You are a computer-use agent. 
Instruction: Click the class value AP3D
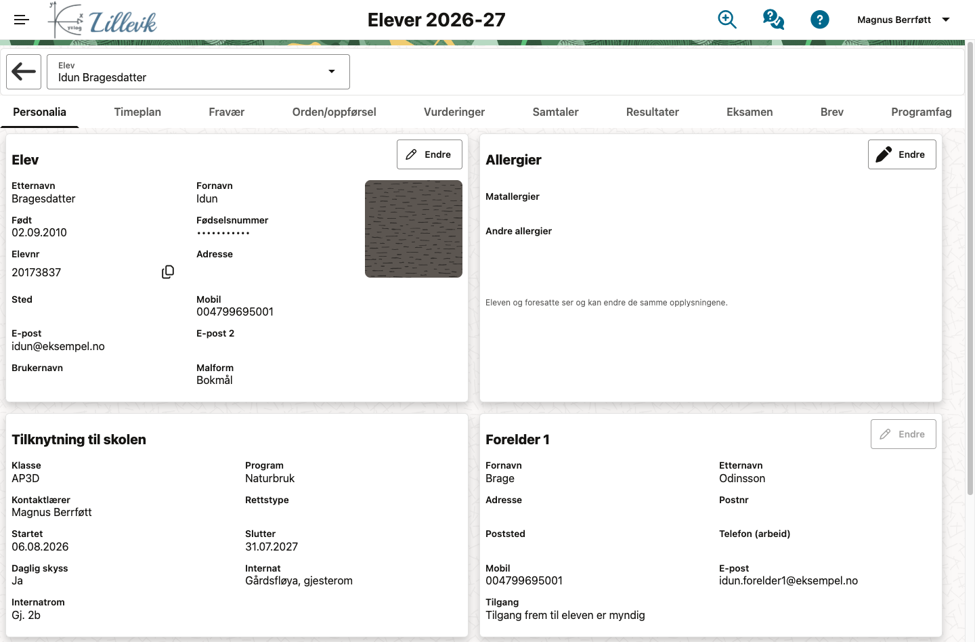pos(26,479)
